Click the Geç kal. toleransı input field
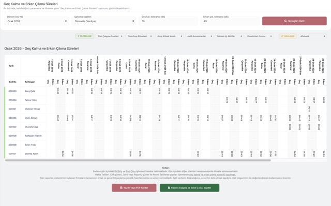The width and height of the screenshot is (331, 206). [168, 21]
